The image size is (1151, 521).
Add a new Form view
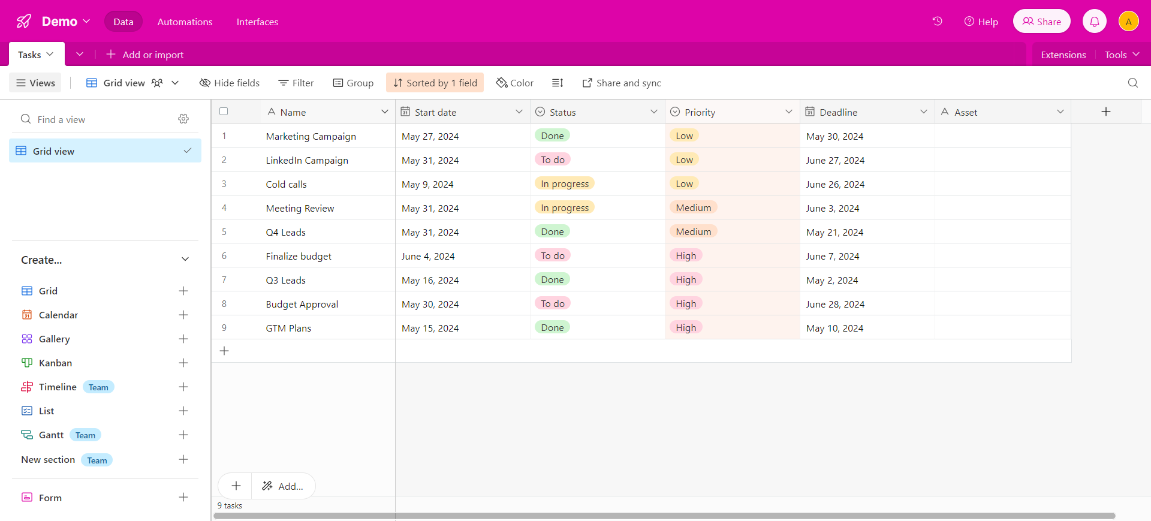(x=183, y=497)
